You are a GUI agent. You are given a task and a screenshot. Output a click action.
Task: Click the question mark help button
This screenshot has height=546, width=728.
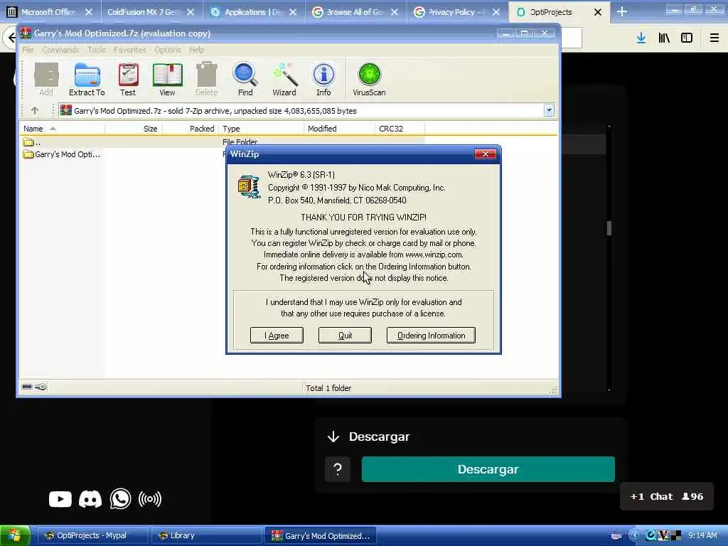pos(338,469)
